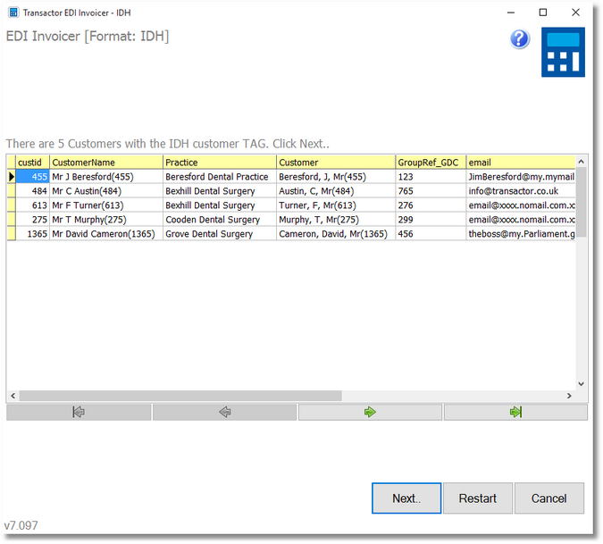Click the Practice column header

[219, 163]
